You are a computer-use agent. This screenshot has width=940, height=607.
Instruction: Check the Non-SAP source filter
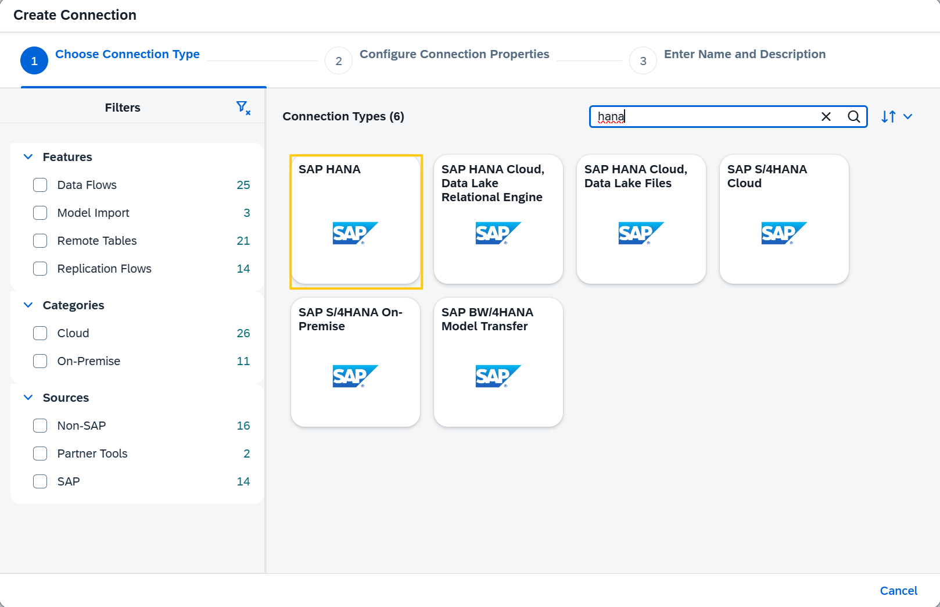point(40,426)
